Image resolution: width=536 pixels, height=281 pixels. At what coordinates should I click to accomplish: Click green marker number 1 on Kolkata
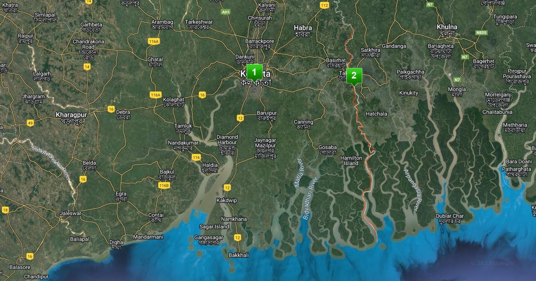254,72
